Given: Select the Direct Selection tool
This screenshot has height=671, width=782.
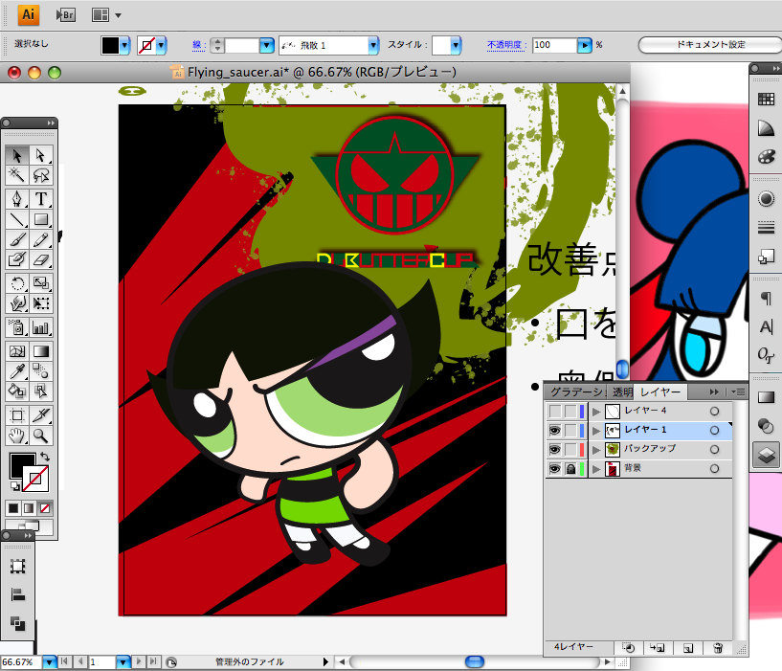Looking at the screenshot, I should coord(41,156).
